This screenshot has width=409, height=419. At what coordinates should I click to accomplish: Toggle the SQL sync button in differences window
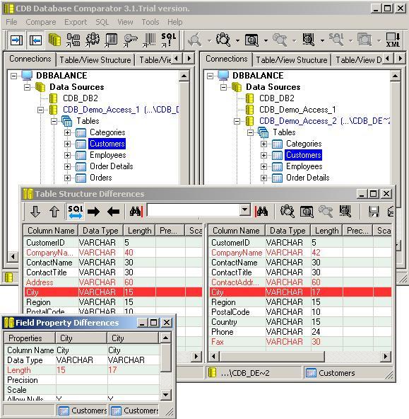pos(76,212)
